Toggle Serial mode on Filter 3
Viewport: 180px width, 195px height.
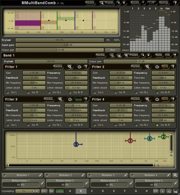click(x=78, y=99)
